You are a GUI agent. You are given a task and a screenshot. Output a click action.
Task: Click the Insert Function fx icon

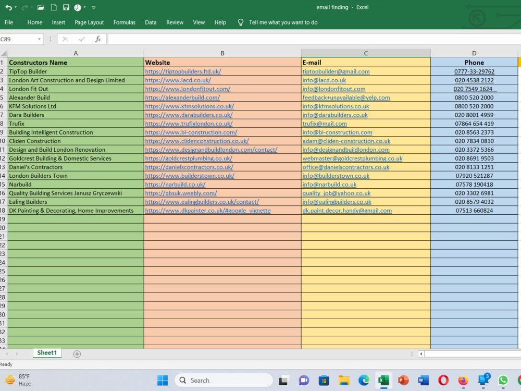(x=98, y=39)
